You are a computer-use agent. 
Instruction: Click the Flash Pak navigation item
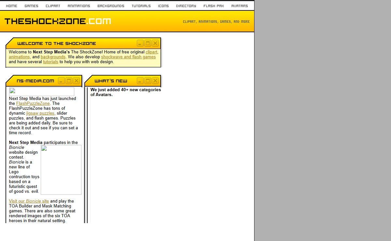pyautogui.click(x=214, y=6)
